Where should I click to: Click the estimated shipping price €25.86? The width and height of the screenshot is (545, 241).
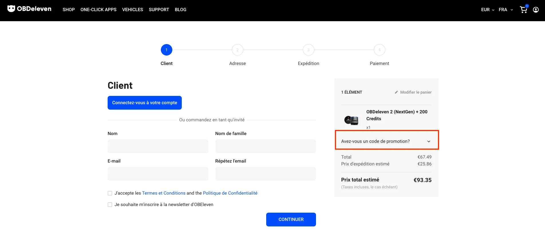(424, 164)
